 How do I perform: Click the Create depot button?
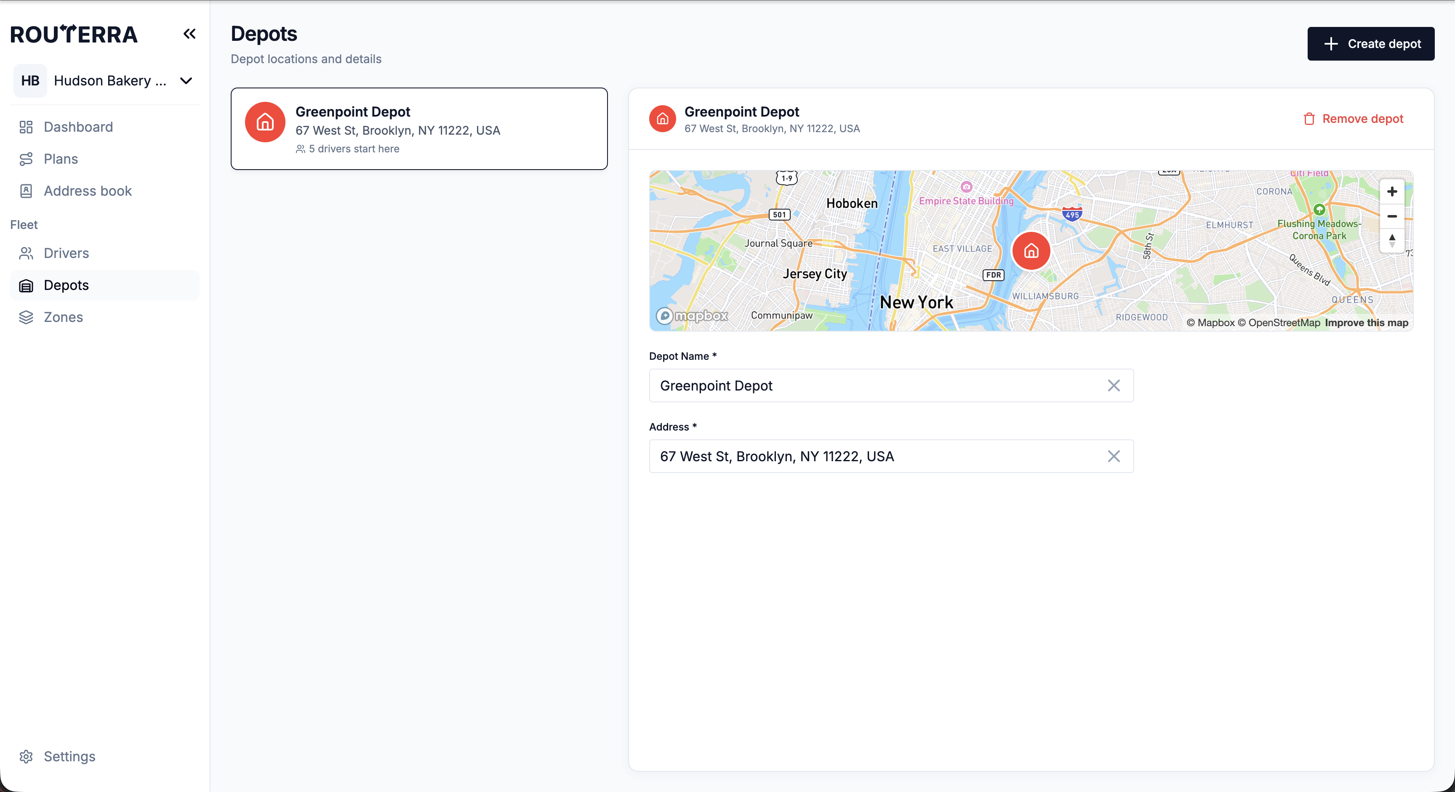pyautogui.click(x=1371, y=43)
